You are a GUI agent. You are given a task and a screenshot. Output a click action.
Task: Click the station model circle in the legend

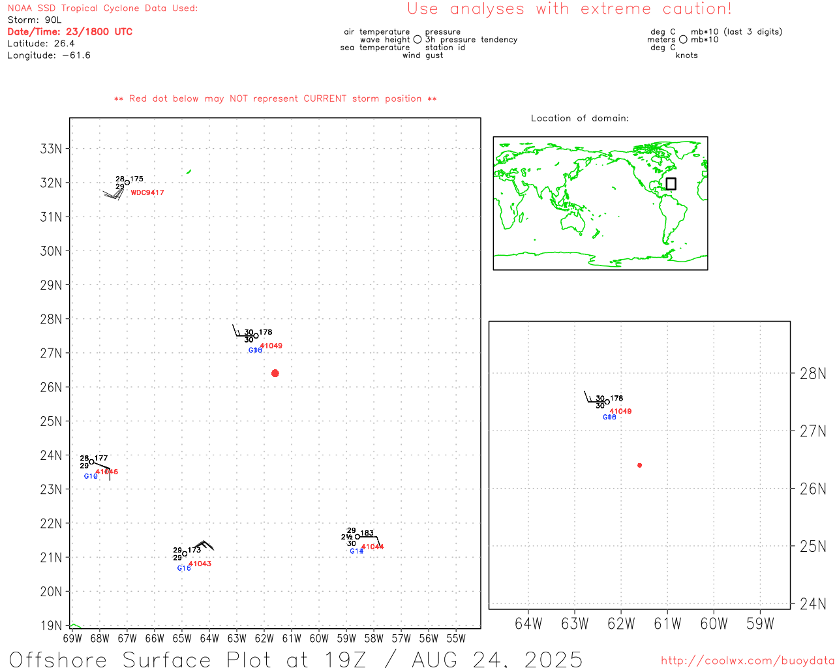pos(417,39)
